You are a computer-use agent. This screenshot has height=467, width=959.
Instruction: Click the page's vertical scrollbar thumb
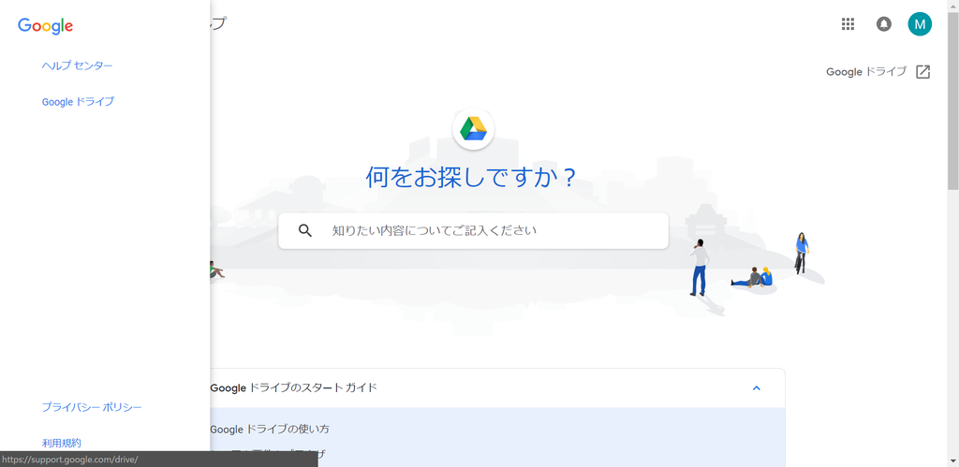pyautogui.click(x=952, y=101)
